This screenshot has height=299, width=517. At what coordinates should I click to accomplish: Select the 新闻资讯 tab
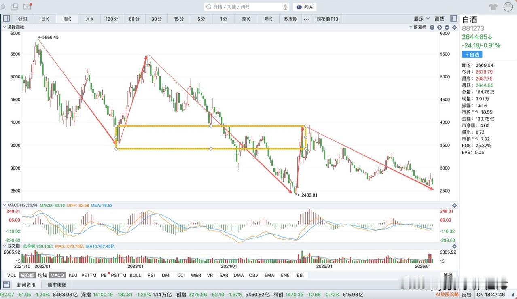pyautogui.click(x=26, y=285)
